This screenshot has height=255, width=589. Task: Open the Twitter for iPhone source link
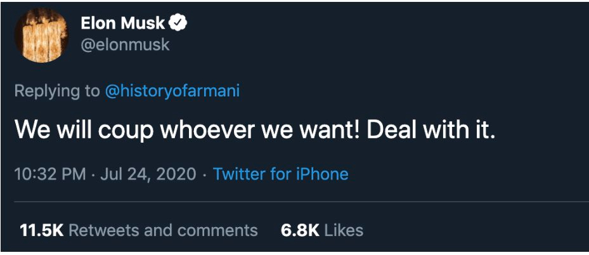click(x=281, y=174)
